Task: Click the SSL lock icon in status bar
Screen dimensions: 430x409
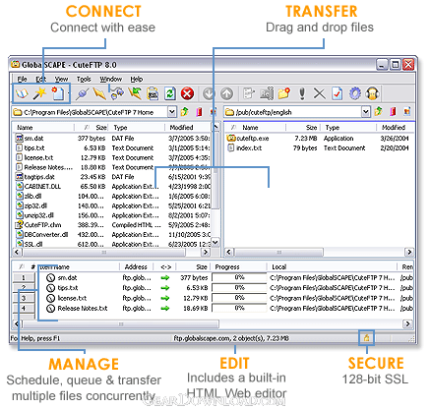Action: (x=366, y=338)
